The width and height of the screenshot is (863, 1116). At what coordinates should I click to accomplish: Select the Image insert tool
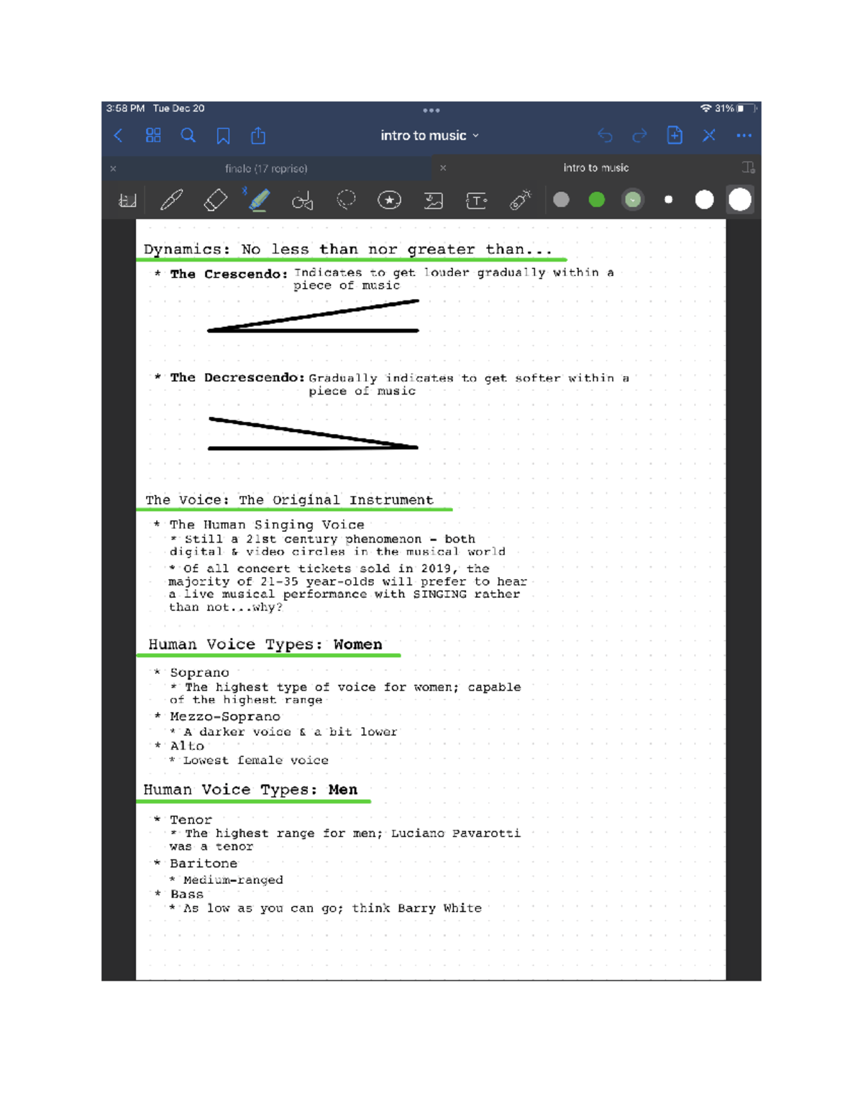(x=433, y=200)
